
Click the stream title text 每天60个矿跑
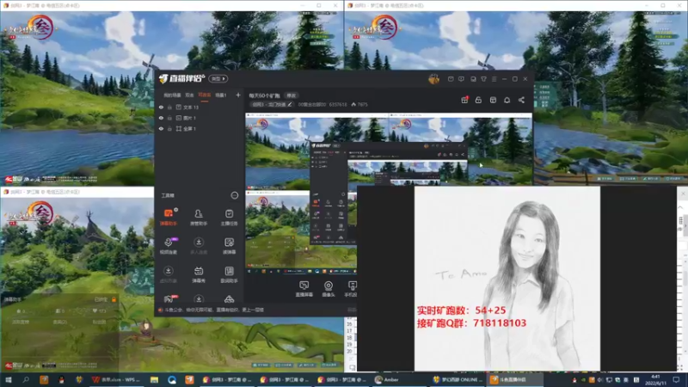(265, 95)
